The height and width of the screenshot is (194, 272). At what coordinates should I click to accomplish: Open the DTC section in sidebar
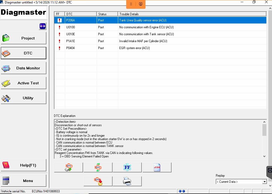pyautogui.click(x=24, y=53)
